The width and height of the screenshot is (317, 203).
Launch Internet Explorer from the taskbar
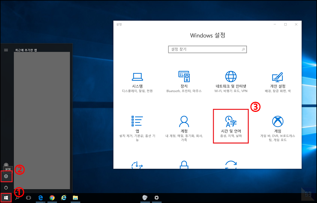(64, 198)
